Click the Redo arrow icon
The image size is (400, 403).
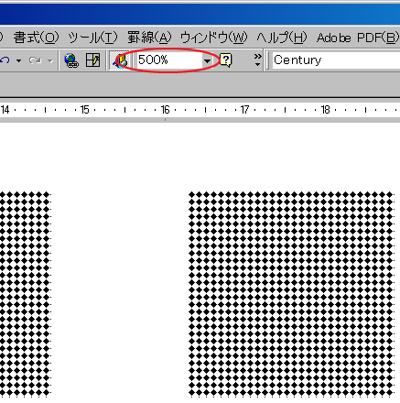pos(35,60)
